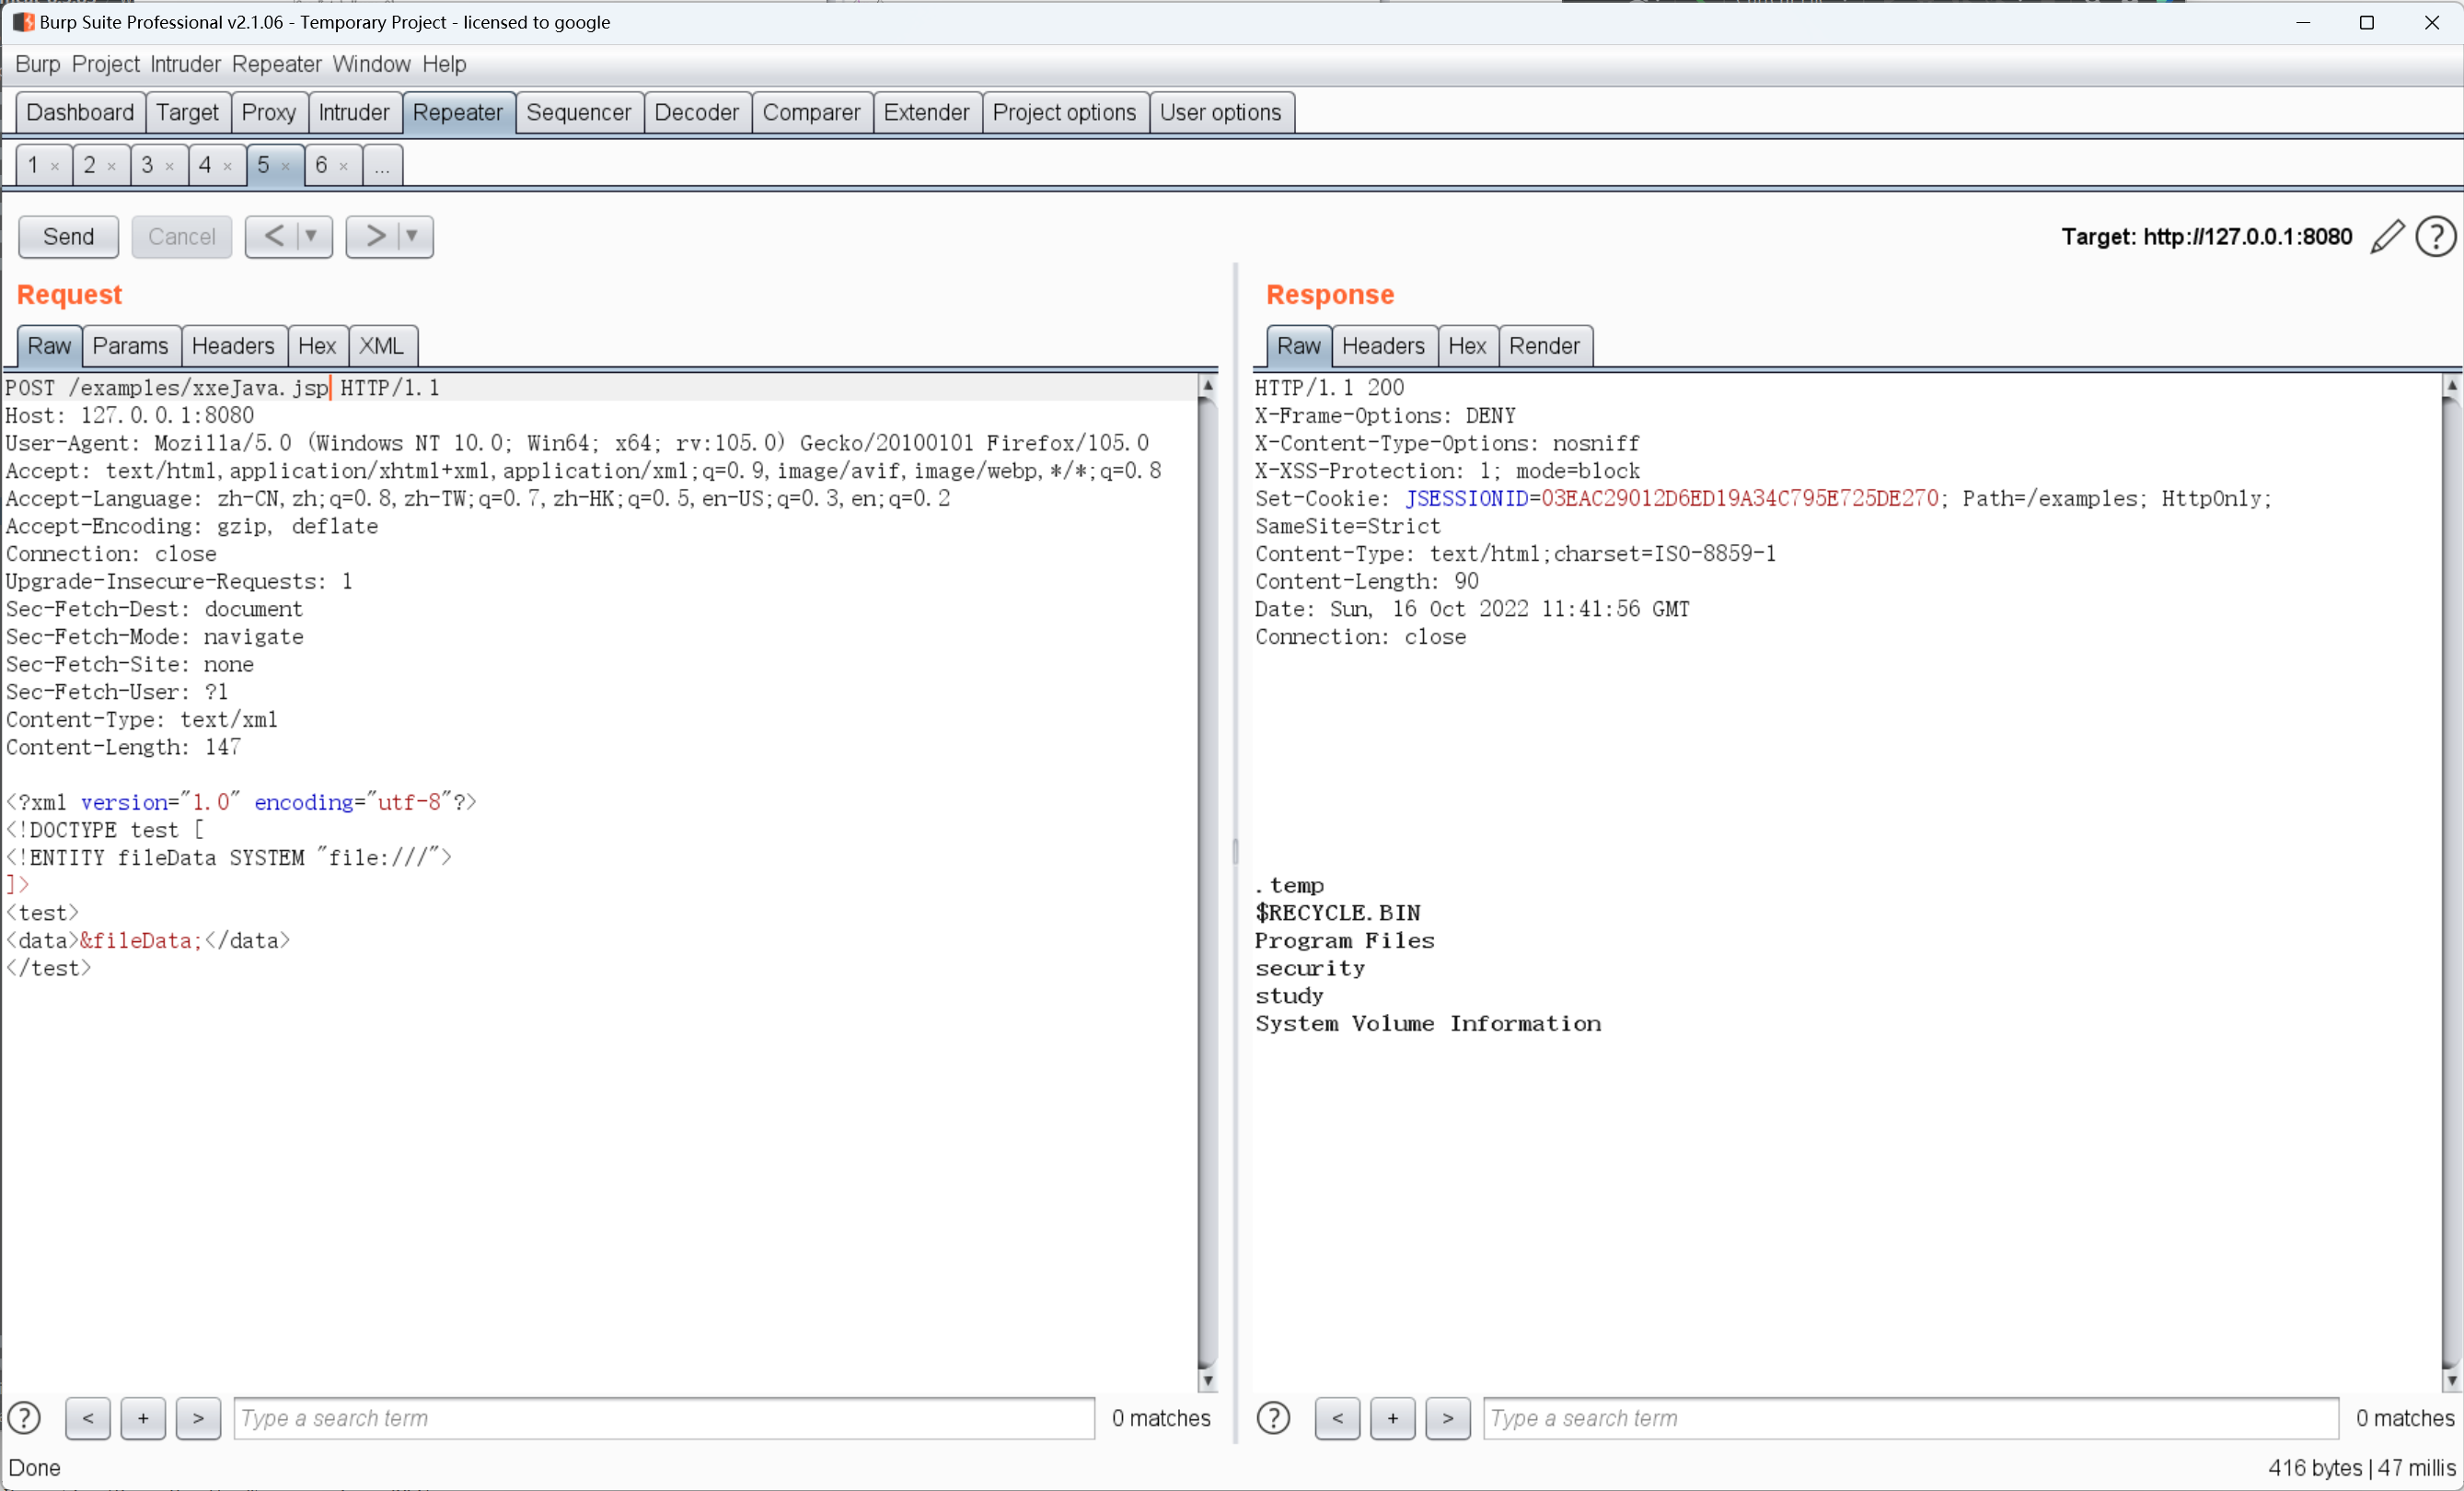Screen dimensions: 2464x1491
Task: Show response Hex view
Action: pyautogui.click(x=1467, y=346)
